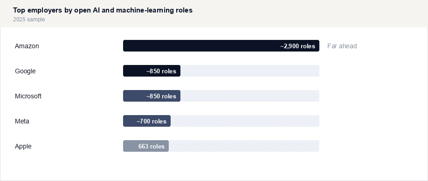
Task: Click the Amazon row label
Action: [x=27, y=46]
